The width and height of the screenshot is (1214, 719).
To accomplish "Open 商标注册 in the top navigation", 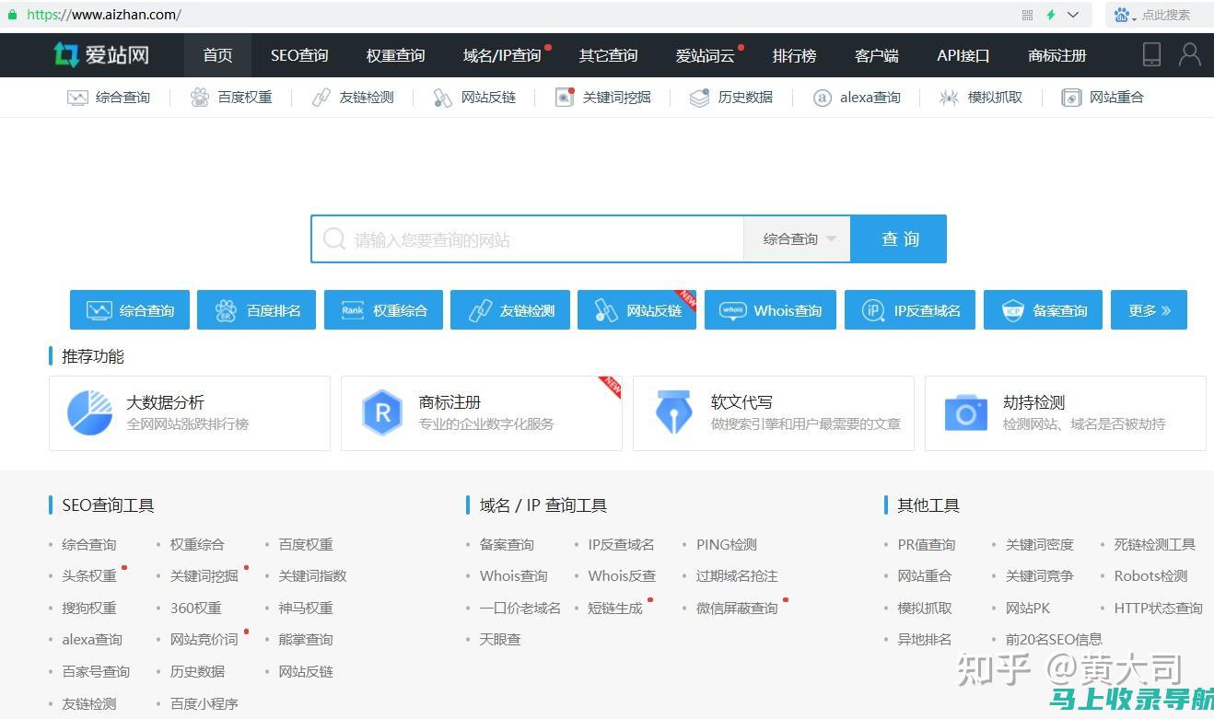I will pyautogui.click(x=1057, y=55).
